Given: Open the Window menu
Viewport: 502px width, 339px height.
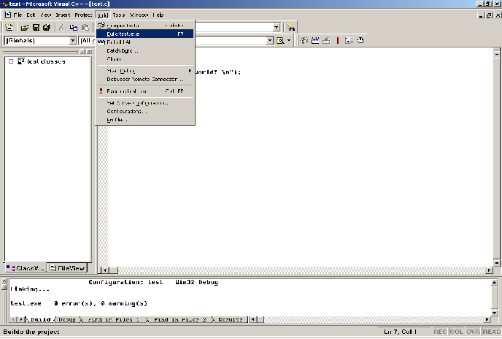Looking at the screenshot, I should click(139, 15).
